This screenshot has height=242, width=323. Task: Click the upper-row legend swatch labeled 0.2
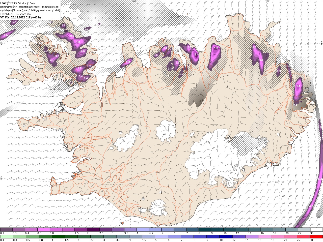pos(7,230)
